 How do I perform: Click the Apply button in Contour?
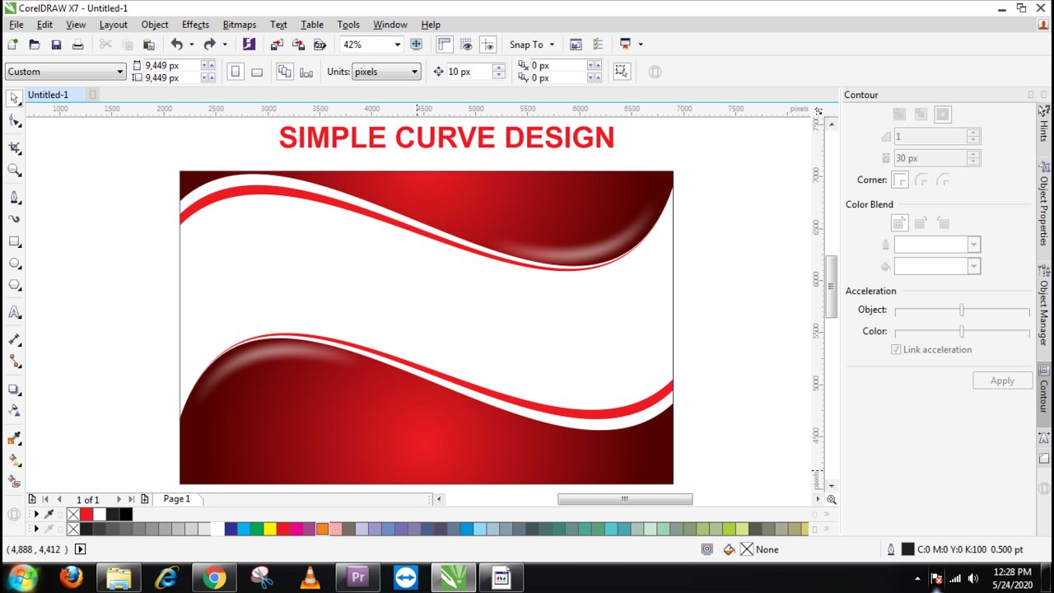pos(1002,381)
